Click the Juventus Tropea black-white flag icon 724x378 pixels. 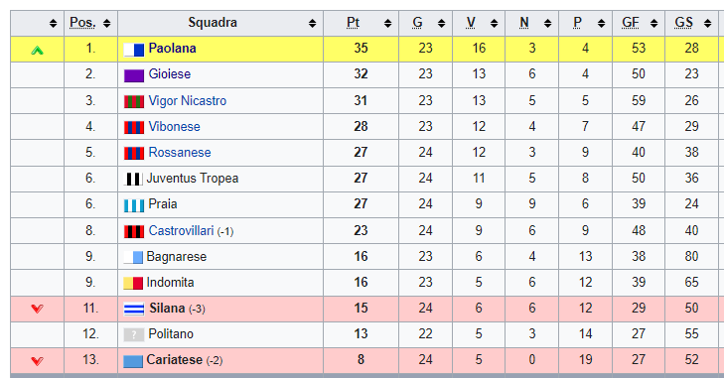point(133,179)
